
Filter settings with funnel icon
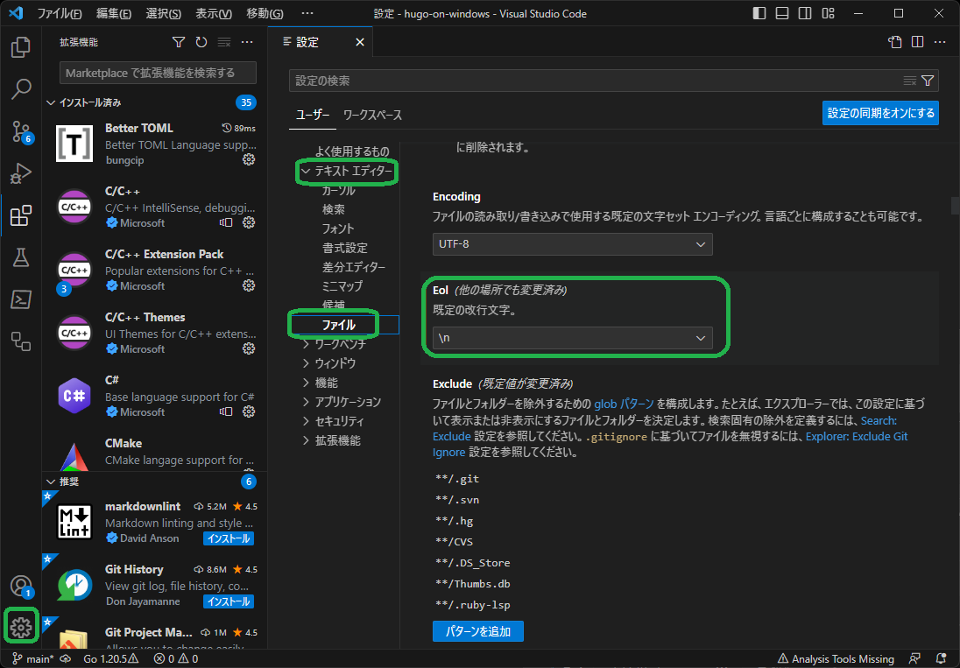click(x=928, y=81)
